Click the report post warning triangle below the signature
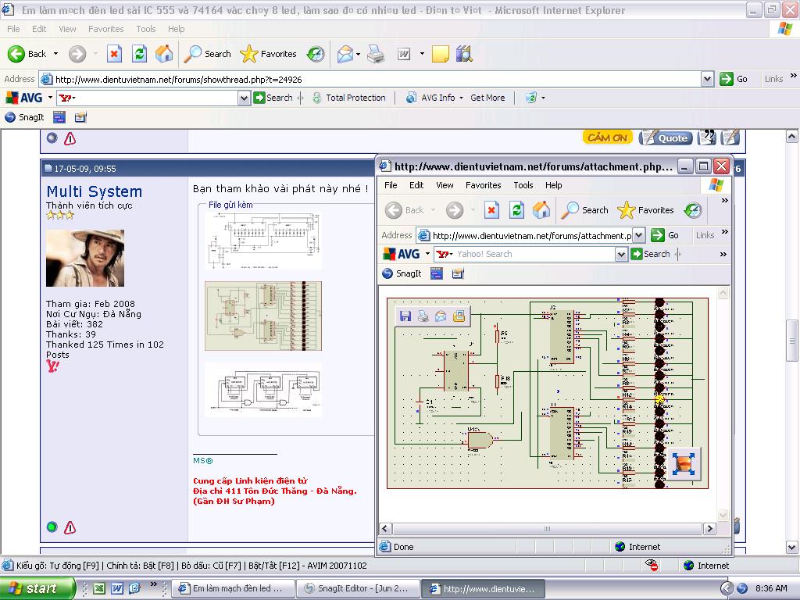Screen dimensions: 800x600 (x=70, y=527)
